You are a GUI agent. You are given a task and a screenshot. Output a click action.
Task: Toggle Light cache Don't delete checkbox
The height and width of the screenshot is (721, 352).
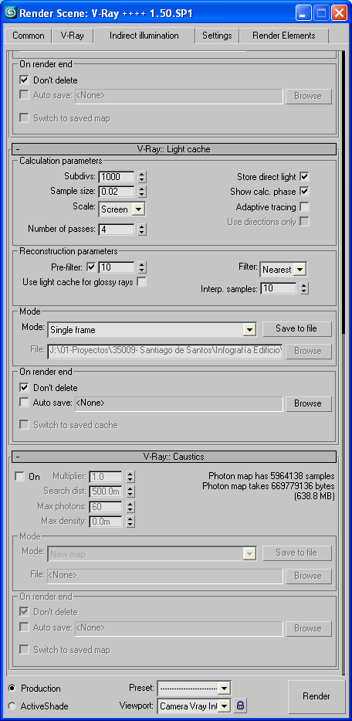25,388
